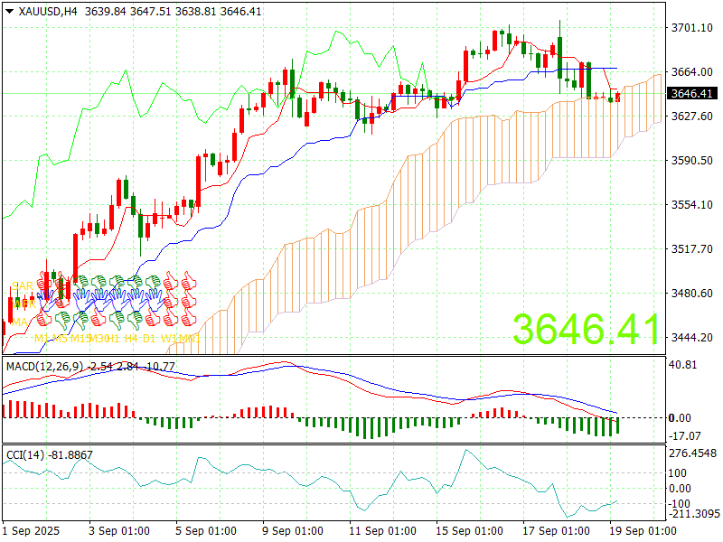Click the yellow MN1 timeframe label
The width and height of the screenshot is (723, 542).
191,338
